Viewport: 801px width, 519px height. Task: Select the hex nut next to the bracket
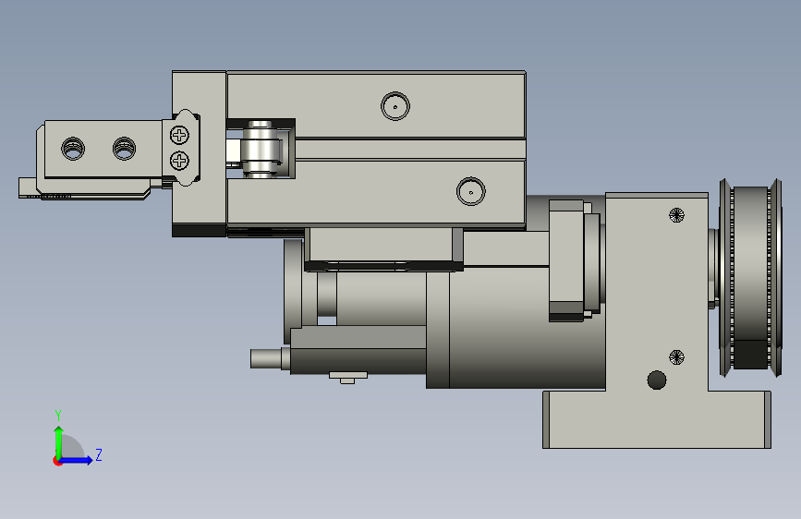(566, 260)
